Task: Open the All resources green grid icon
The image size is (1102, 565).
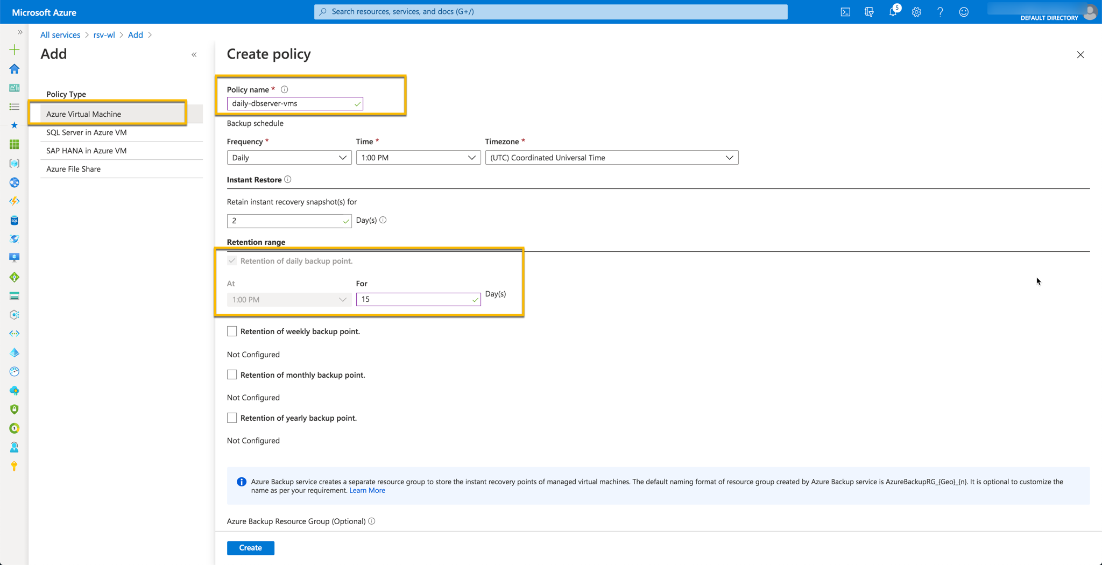Action: (x=15, y=144)
